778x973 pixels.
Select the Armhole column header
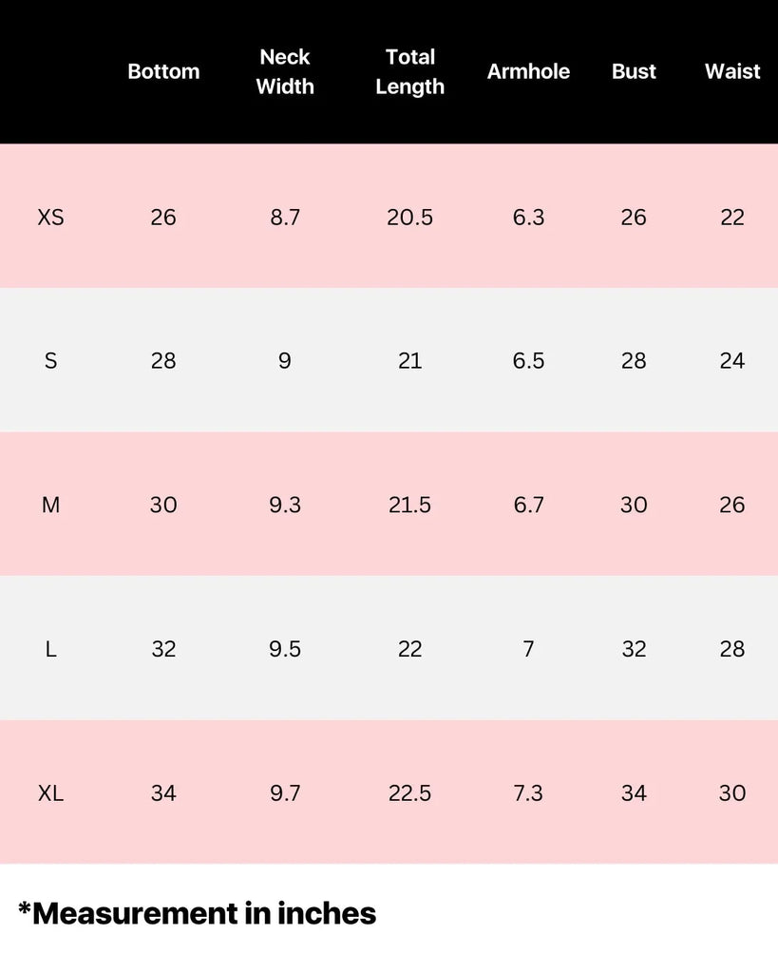point(528,71)
